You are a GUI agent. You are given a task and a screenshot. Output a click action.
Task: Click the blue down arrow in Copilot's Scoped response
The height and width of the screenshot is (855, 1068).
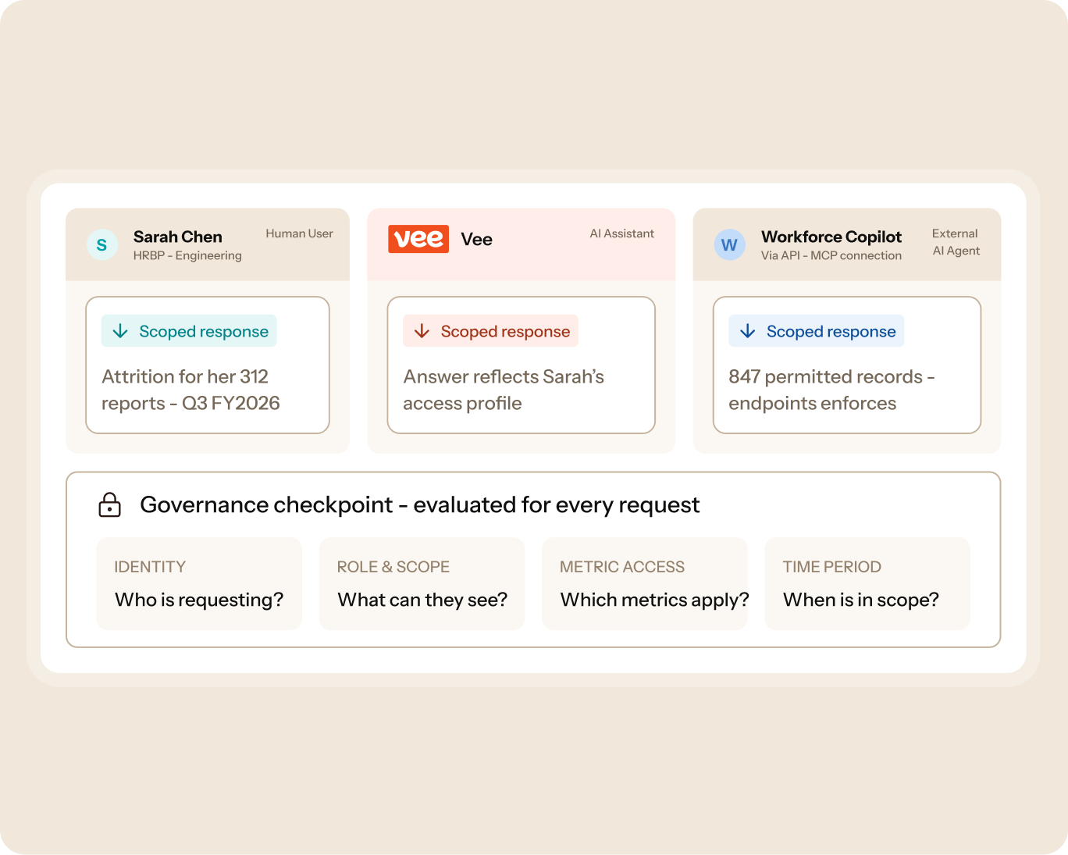coord(747,331)
